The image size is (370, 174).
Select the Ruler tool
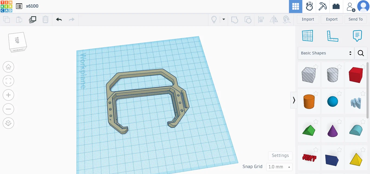[x=333, y=36]
